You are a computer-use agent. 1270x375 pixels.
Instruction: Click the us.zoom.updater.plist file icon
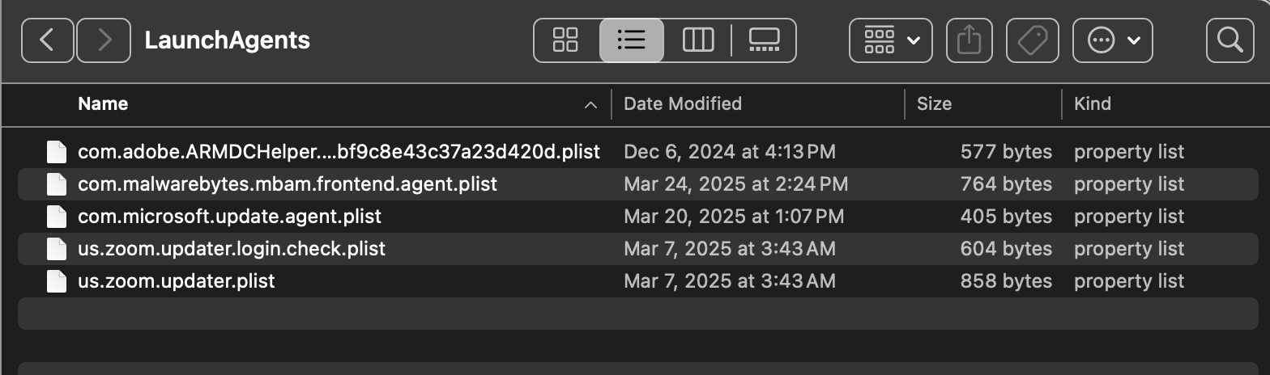pyautogui.click(x=56, y=281)
